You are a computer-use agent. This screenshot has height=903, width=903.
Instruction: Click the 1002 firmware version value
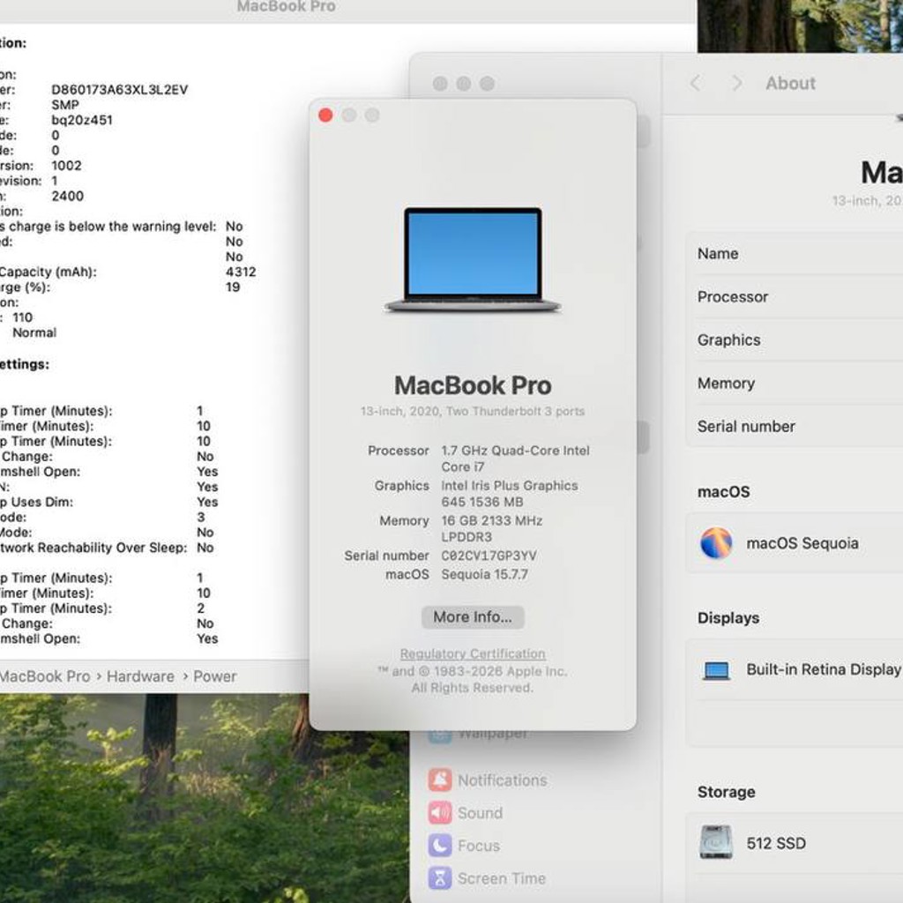[66, 165]
